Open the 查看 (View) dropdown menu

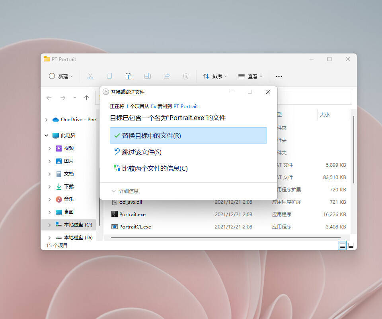click(x=250, y=76)
